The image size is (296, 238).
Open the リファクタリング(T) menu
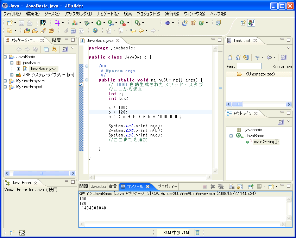pos(78,14)
